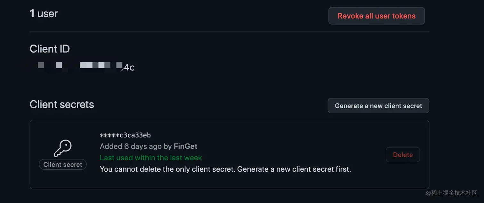
Task: Click the "Revoke all user tokens" button
Action: pos(376,16)
